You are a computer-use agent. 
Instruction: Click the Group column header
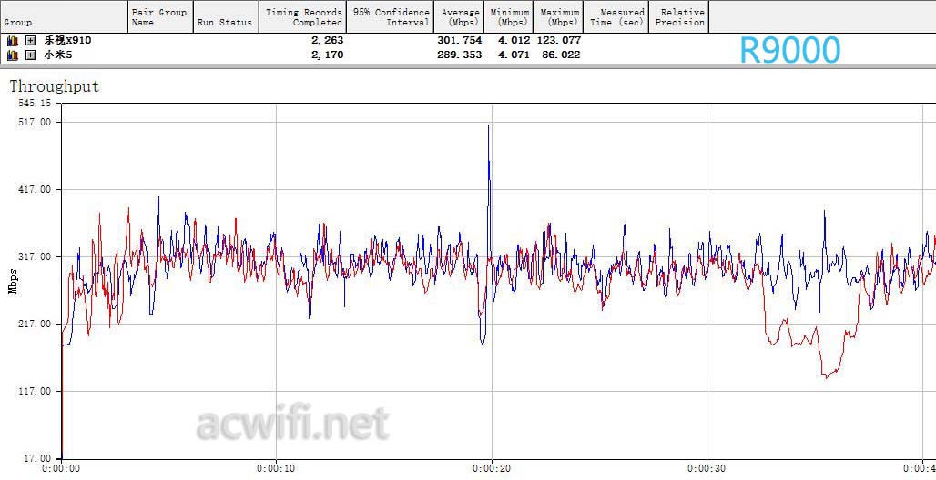tap(64, 16)
